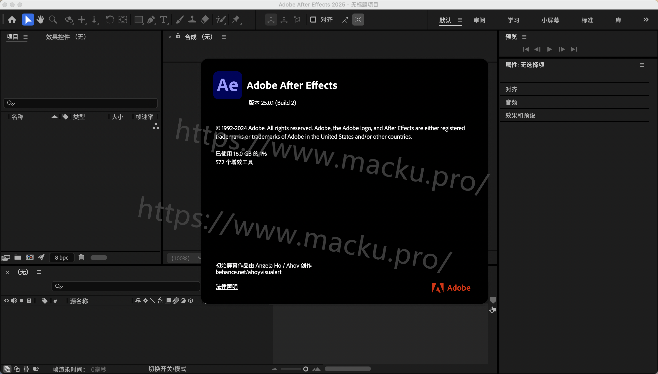Viewport: 658px width, 374px height.
Task: Switch to 库 workspace
Action: 618,20
